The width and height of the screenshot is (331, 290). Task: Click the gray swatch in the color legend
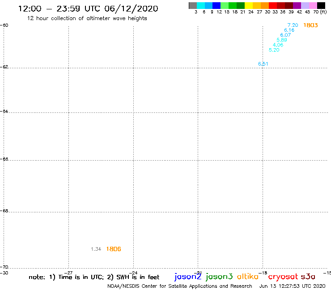click(193, 5)
